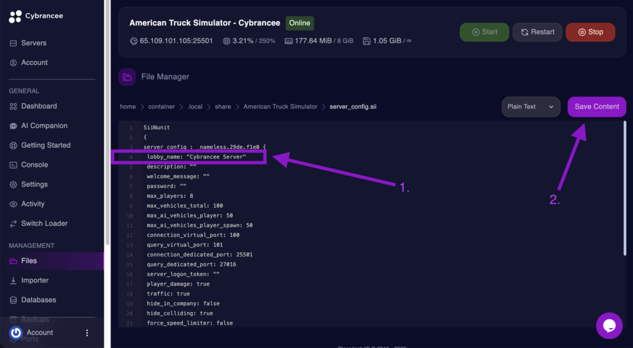The width and height of the screenshot is (633, 348).
Task: Click the American Truck Simulator - Cybrancee title
Action: coord(205,23)
